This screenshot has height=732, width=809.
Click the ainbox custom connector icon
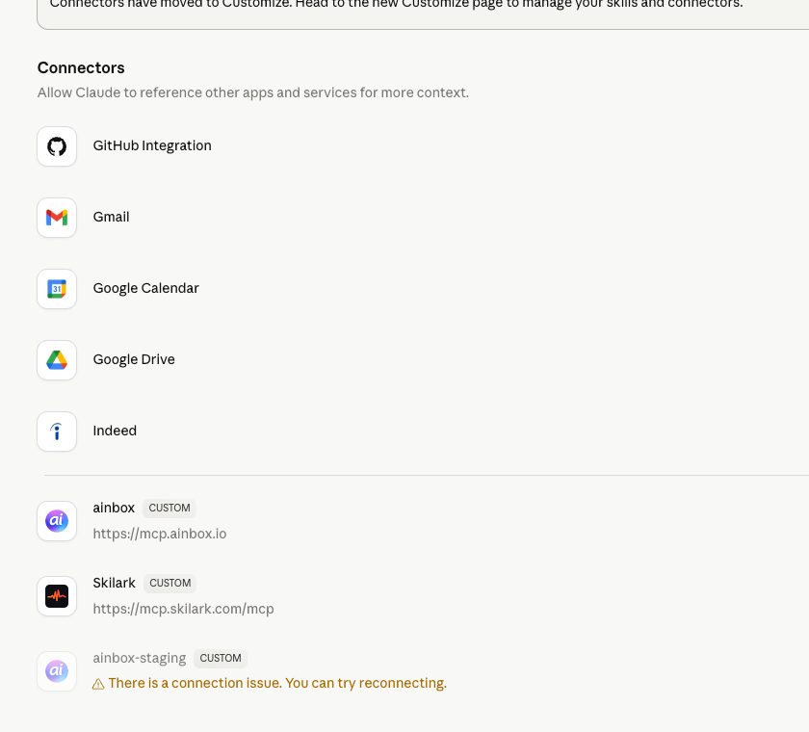click(56, 520)
